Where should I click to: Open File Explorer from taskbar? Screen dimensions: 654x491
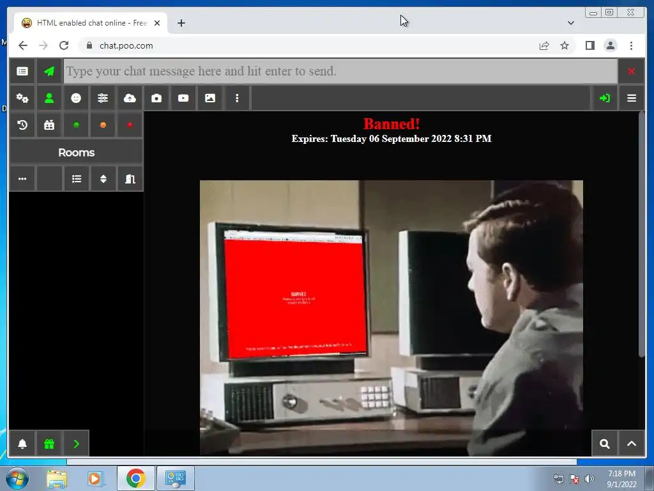pyautogui.click(x=57, y=479)
